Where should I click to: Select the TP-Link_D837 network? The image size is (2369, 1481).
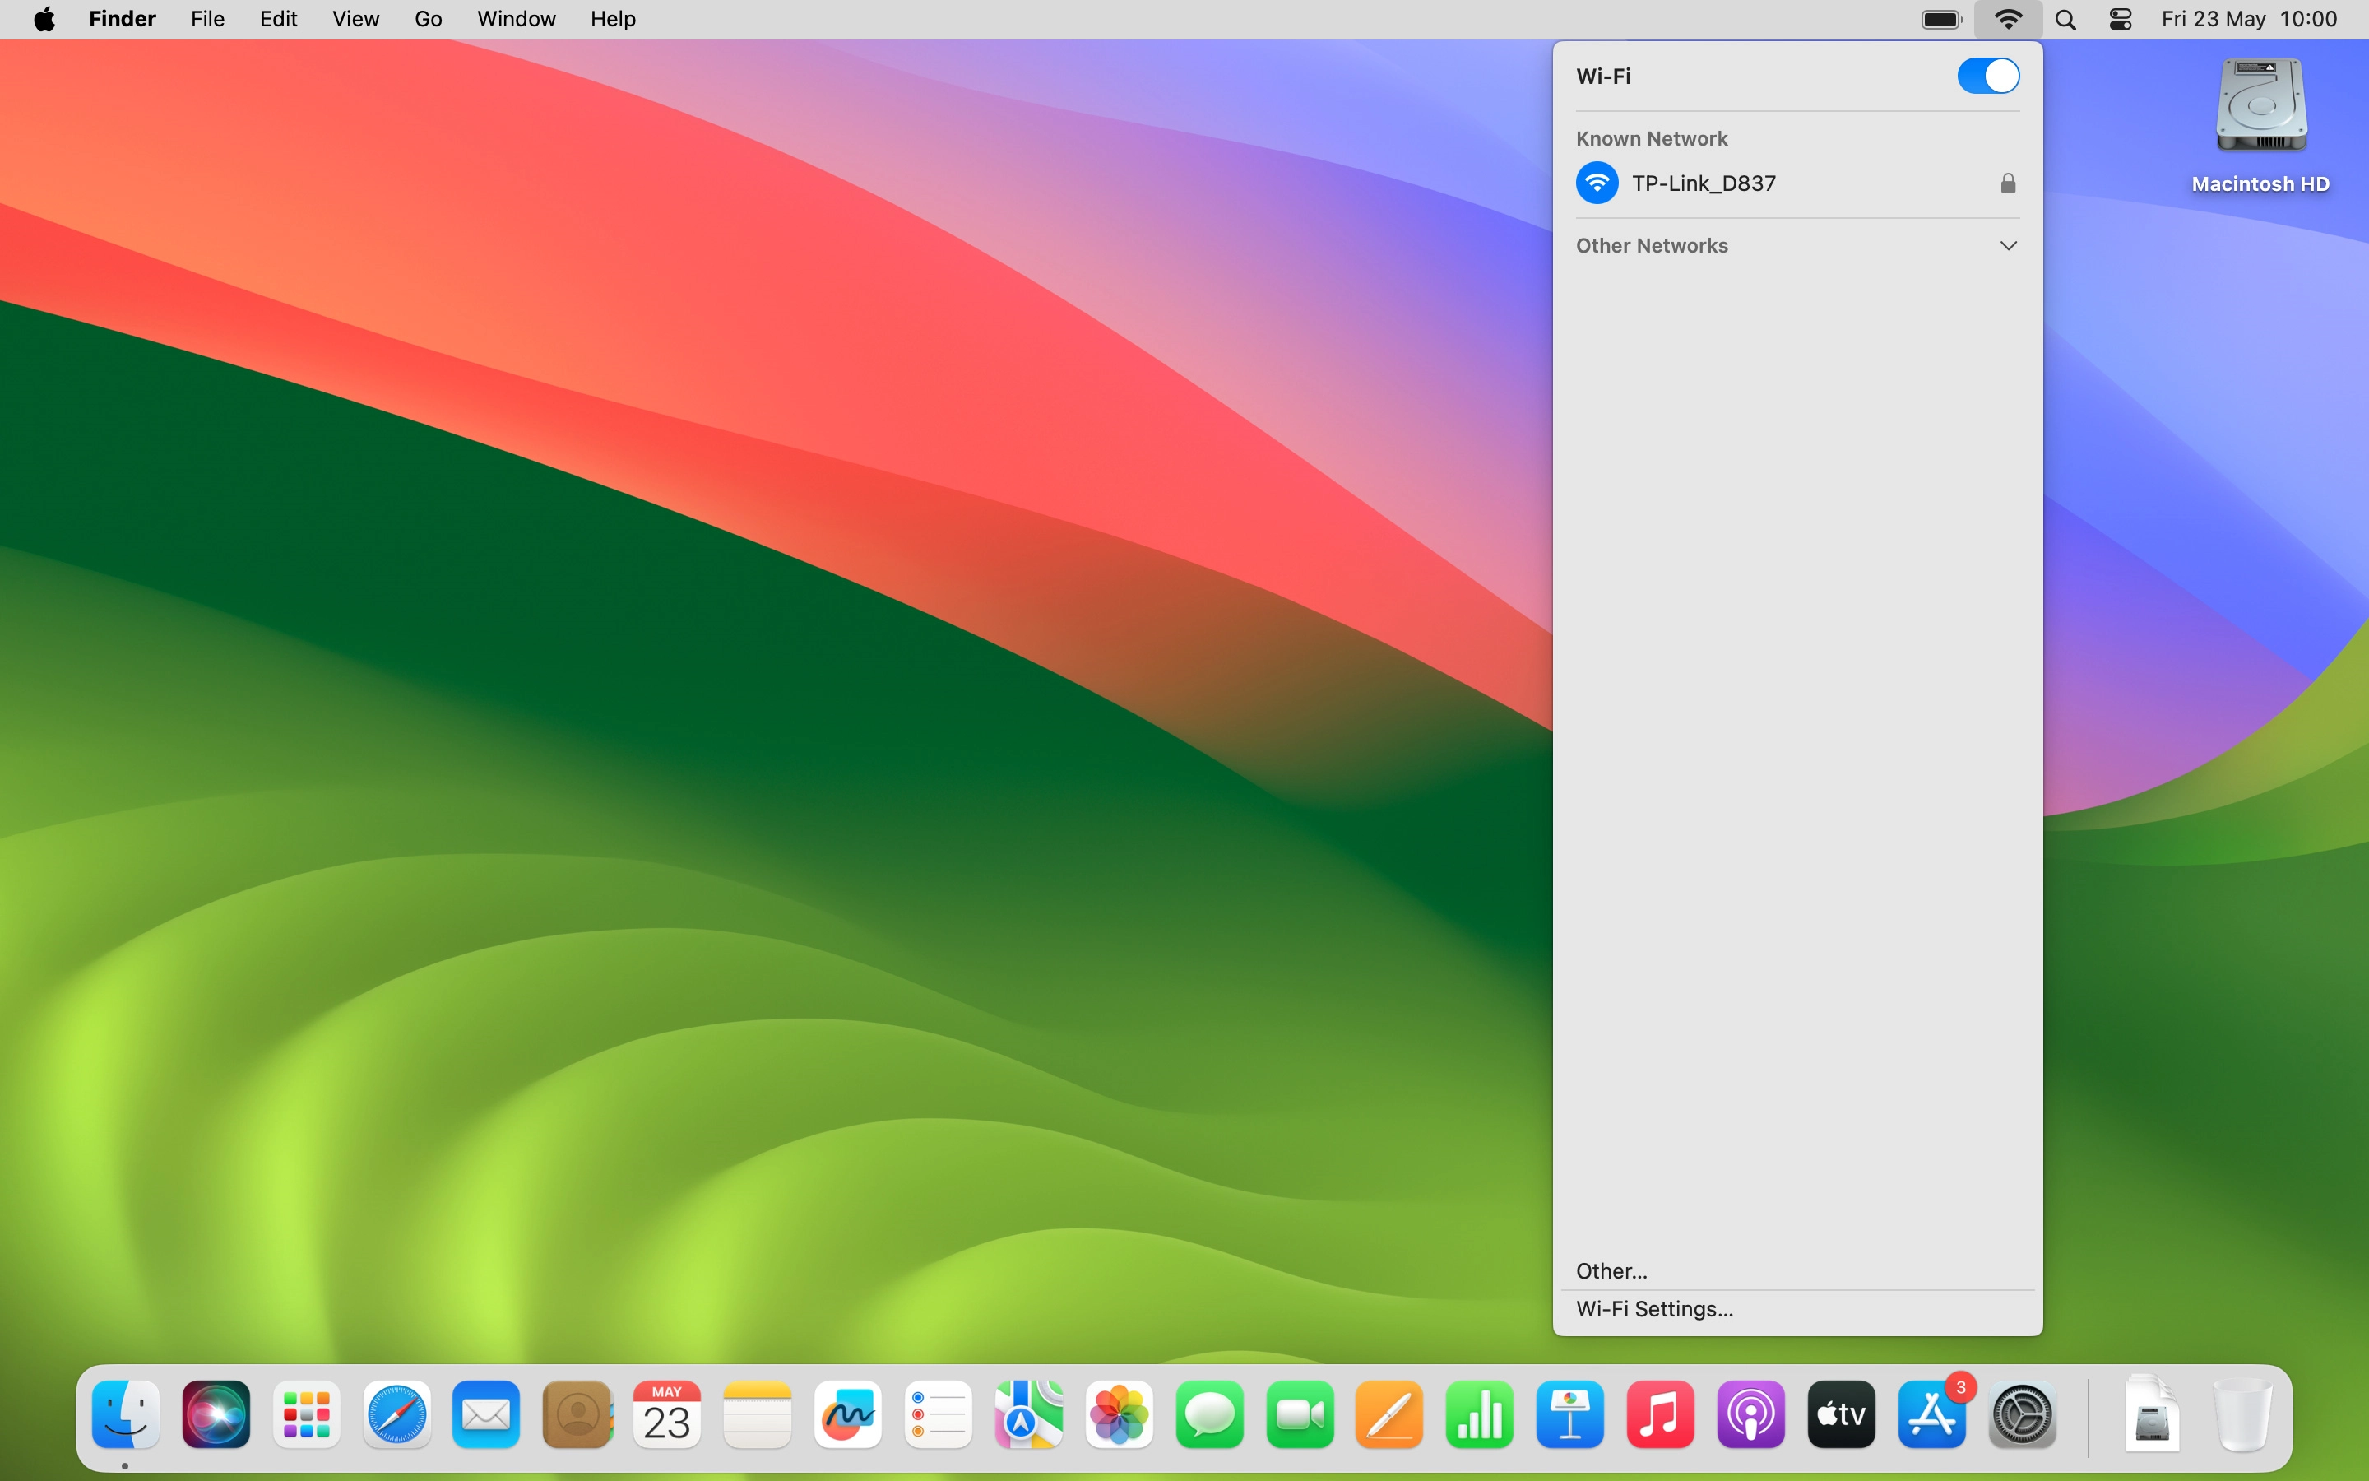click(x=1704, y=183)
